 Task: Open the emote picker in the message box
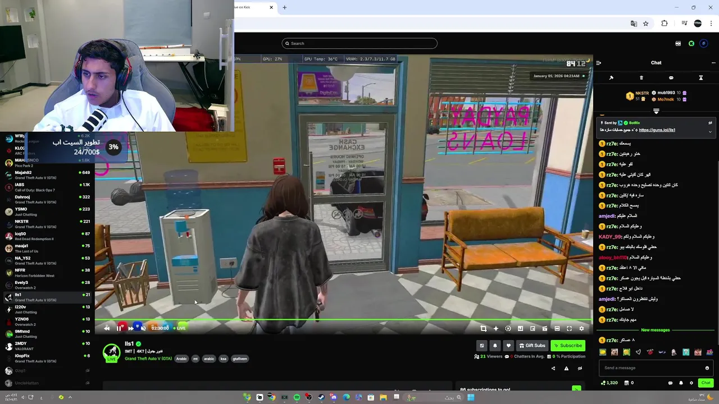tap(707, 368)
